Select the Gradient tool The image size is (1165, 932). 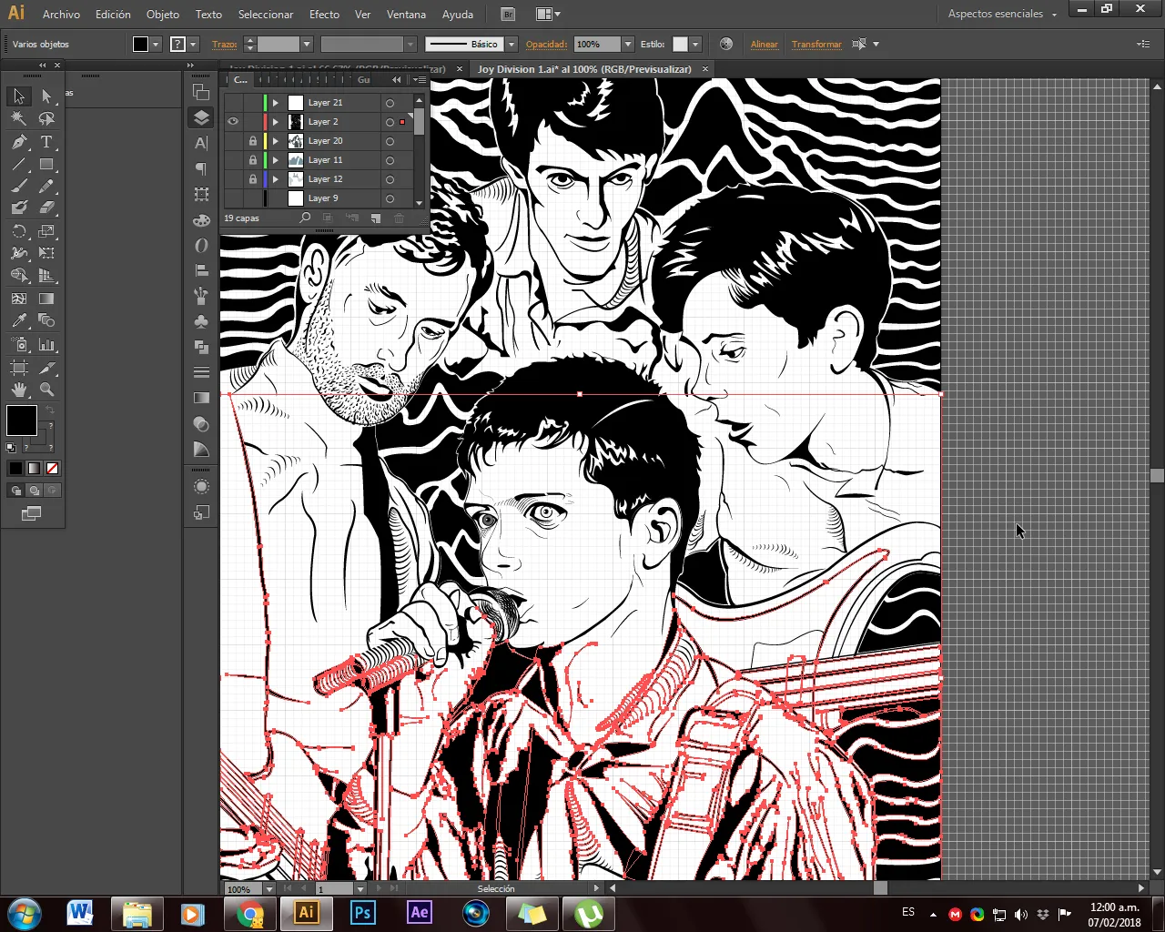point(46,298)
